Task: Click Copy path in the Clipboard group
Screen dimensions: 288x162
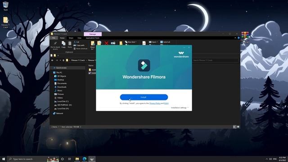Action: click(x=79, y=45)
